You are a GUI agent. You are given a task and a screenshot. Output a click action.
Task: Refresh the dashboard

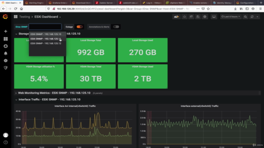point(252,16)
